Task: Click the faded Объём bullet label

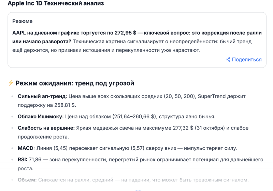Action: (27, 180)
